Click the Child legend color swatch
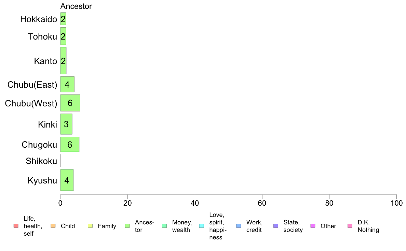 (53, 226)
